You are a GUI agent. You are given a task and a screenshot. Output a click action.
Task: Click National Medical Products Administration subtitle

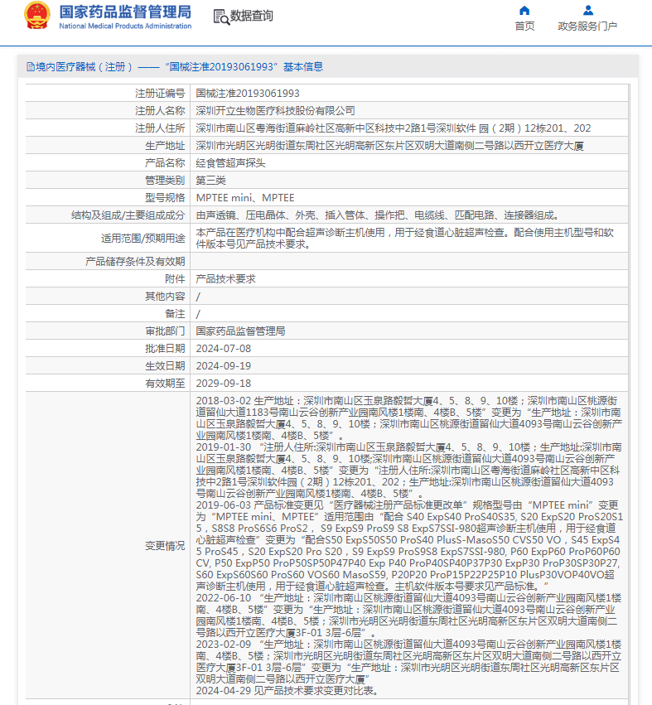[125, 27]
